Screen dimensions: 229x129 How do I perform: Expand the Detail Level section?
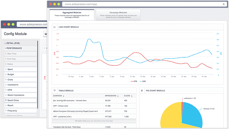[x=13, y=43]
